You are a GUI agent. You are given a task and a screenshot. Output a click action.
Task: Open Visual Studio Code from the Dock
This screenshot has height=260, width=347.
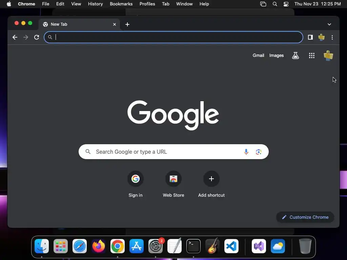click(x=231, y=246)
